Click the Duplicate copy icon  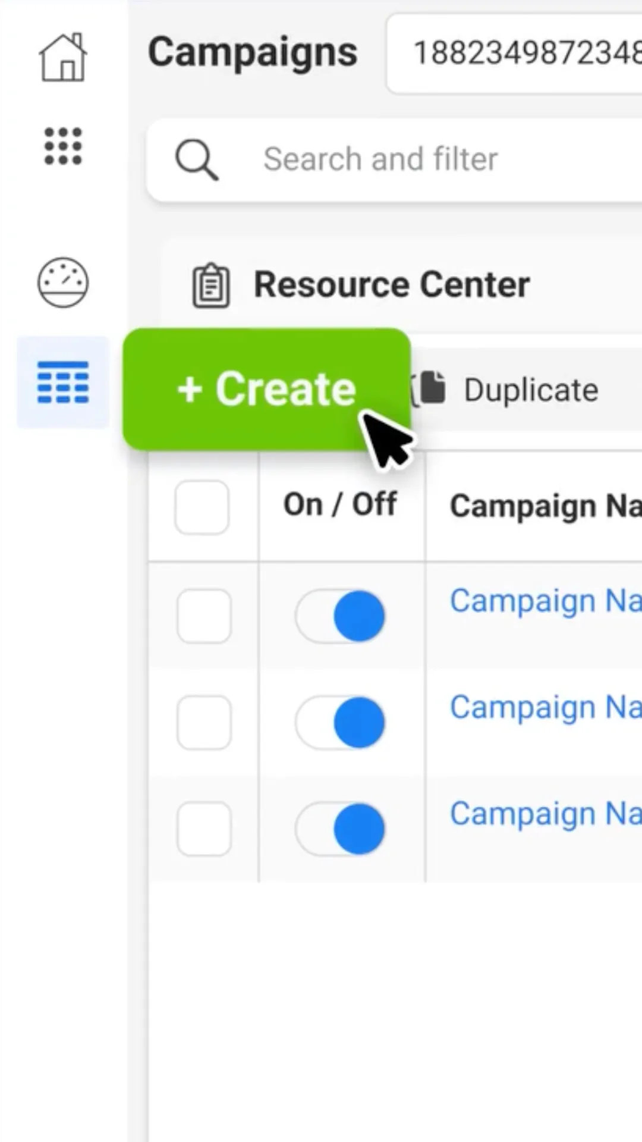click(430, 390)
